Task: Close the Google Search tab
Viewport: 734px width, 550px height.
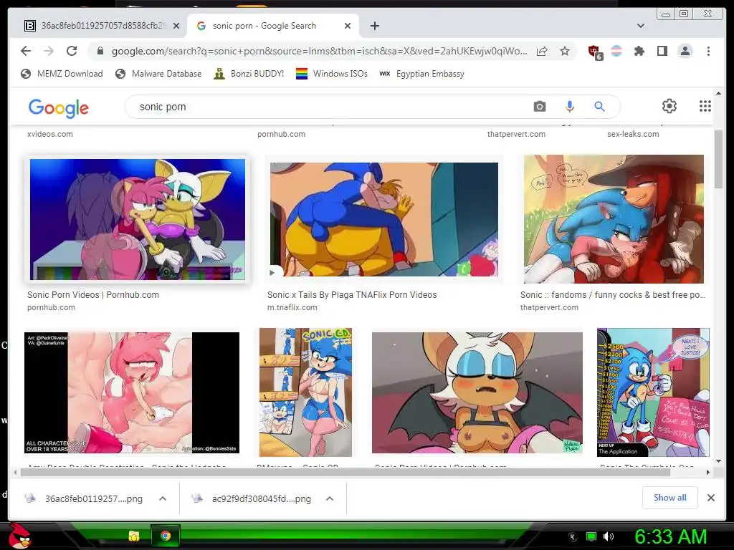Action: point(348,26)
